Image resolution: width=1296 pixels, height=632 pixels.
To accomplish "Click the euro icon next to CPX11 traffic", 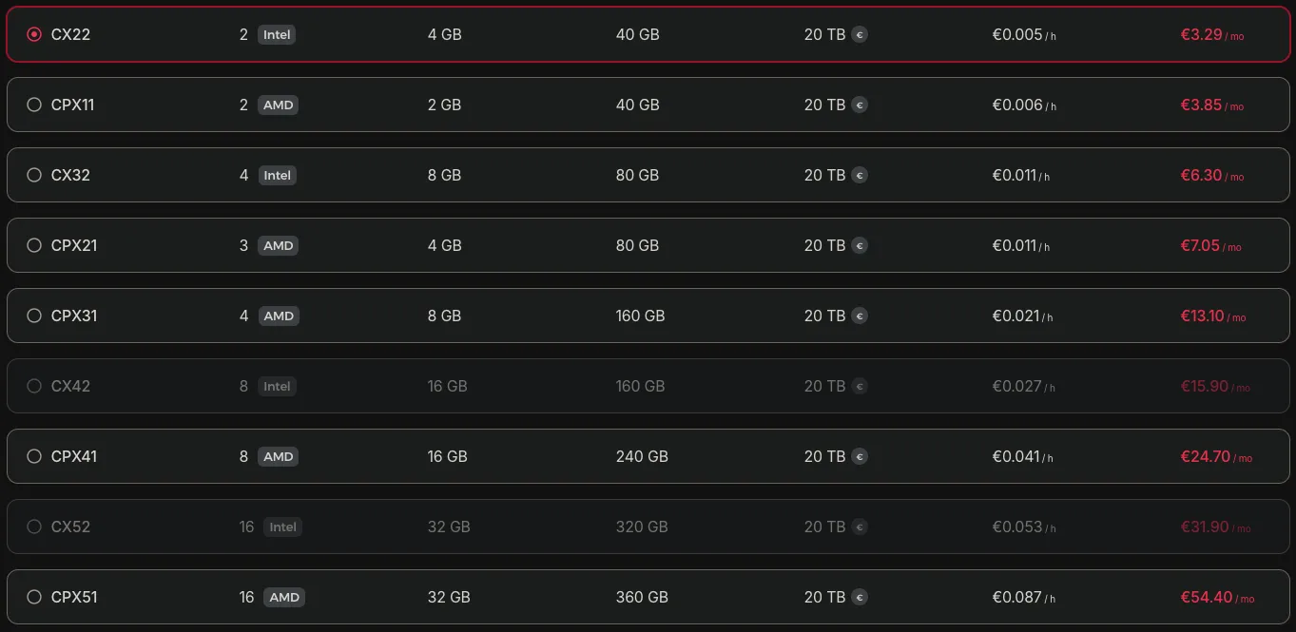I will tap(860, 105).
